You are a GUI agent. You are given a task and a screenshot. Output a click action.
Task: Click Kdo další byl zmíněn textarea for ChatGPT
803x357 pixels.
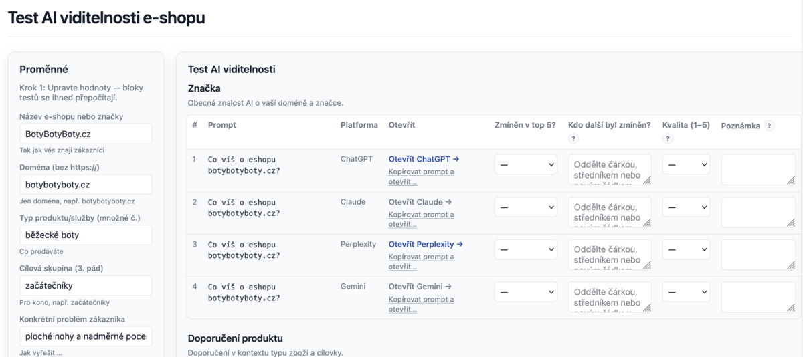coord(610,170)
